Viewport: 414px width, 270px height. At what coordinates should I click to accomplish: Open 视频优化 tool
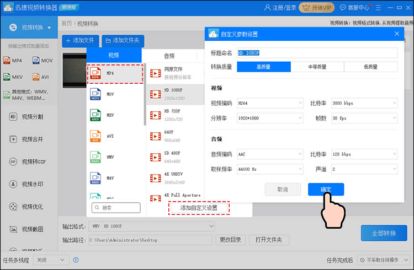26,207
